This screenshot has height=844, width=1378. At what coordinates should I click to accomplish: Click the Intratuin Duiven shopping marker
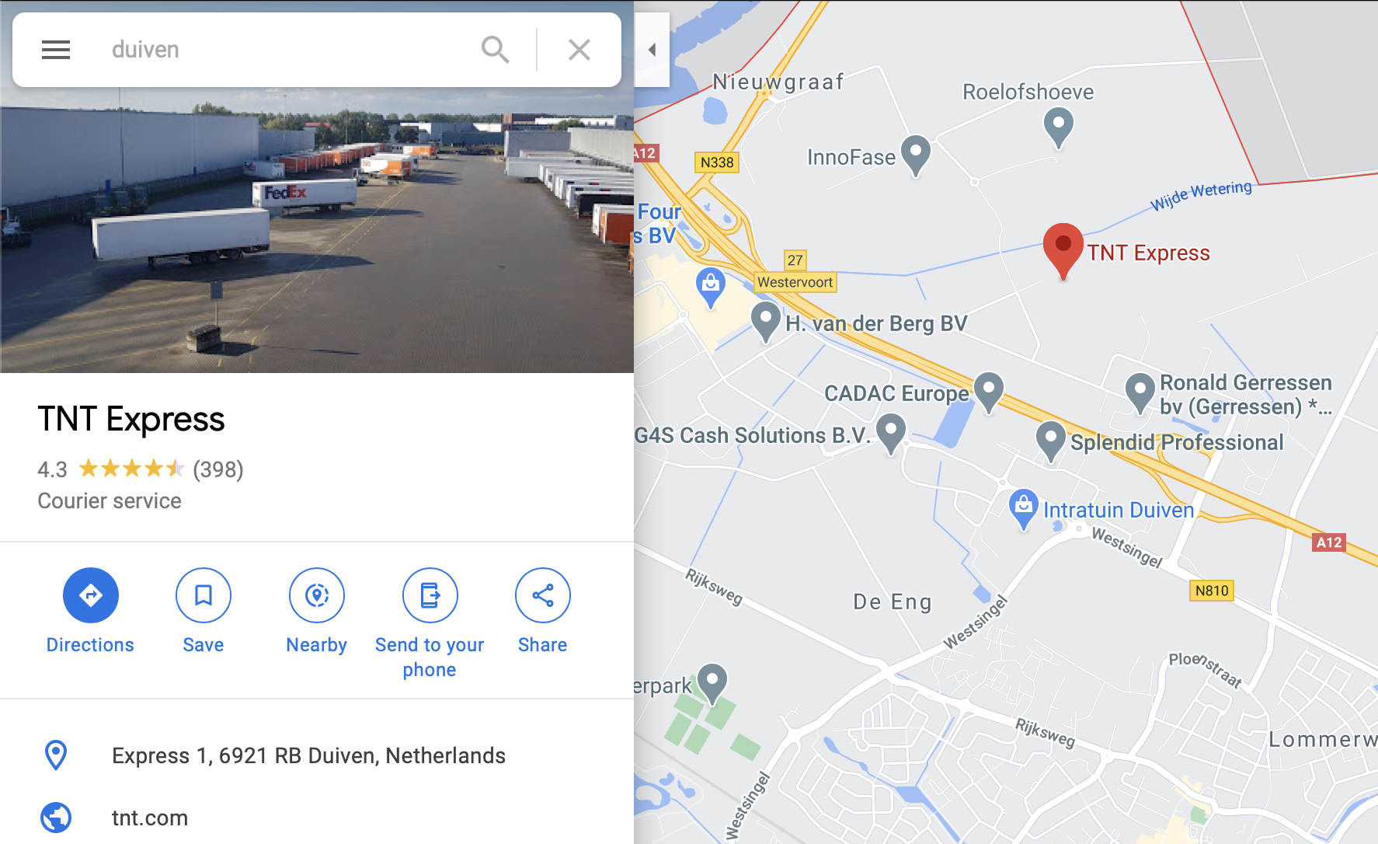(1024, 509)
